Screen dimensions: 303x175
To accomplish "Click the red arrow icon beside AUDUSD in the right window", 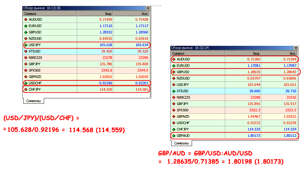I will (x=174, y=59).
